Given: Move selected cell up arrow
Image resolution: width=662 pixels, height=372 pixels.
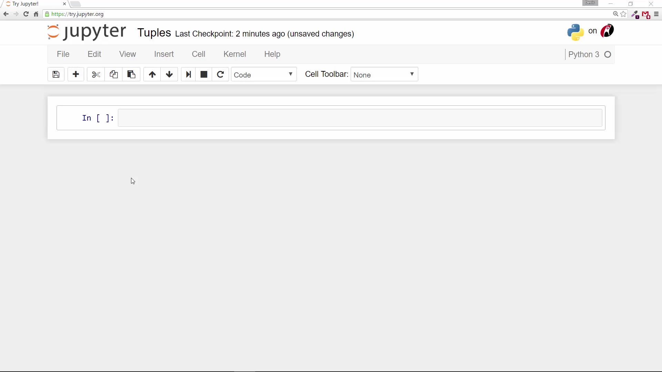Looking at the screenshot, I should [x=152, y=74].
